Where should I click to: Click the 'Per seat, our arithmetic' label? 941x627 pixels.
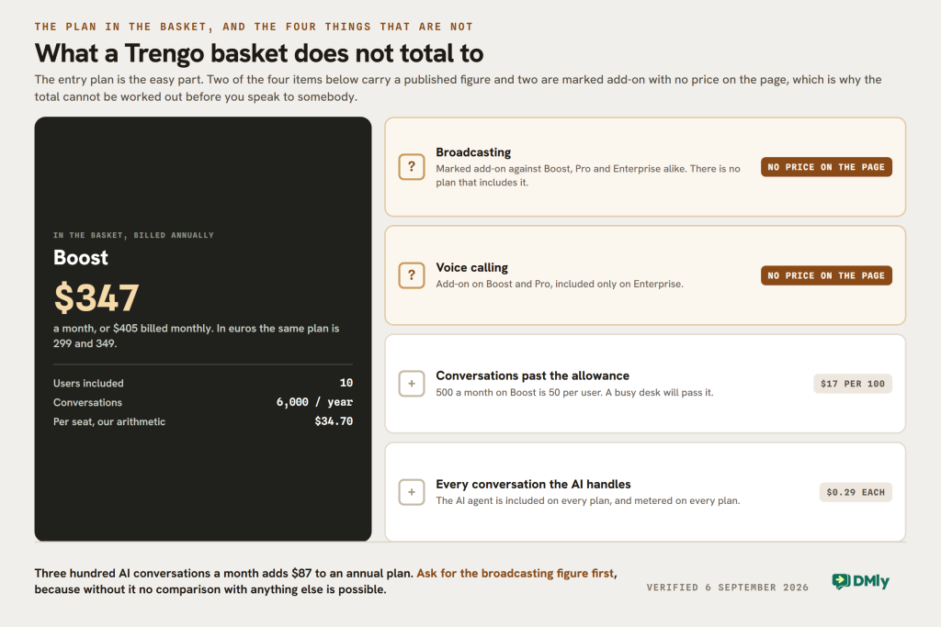coord(109,421)
